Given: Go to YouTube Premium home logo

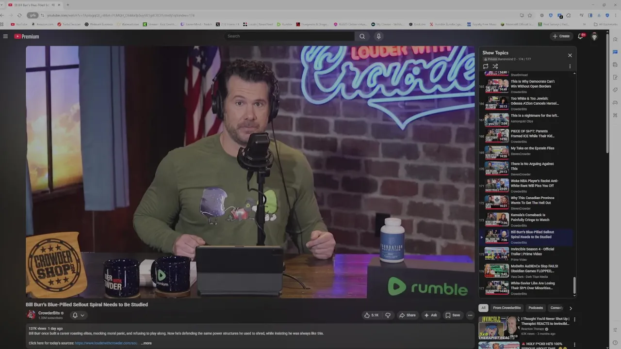Looking at the screenshot, I should [x=26, y=36].
